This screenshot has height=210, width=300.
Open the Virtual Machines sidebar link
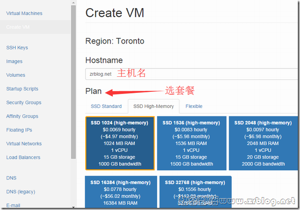[24, 13]
